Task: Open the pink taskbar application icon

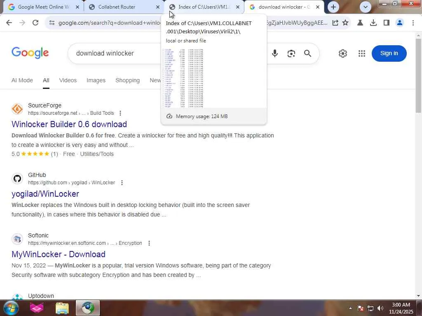Action: (37, 308)
